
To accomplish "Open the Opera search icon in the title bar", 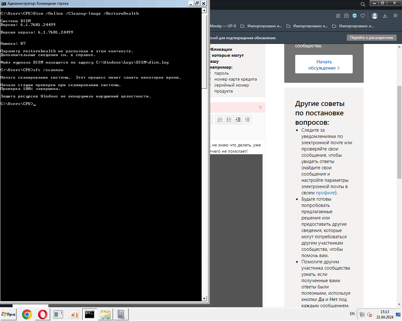I will (363, 4).
